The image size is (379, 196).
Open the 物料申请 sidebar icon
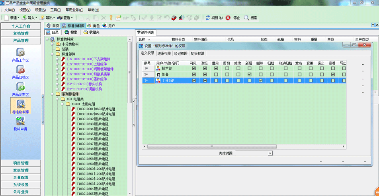coord(21,122)
